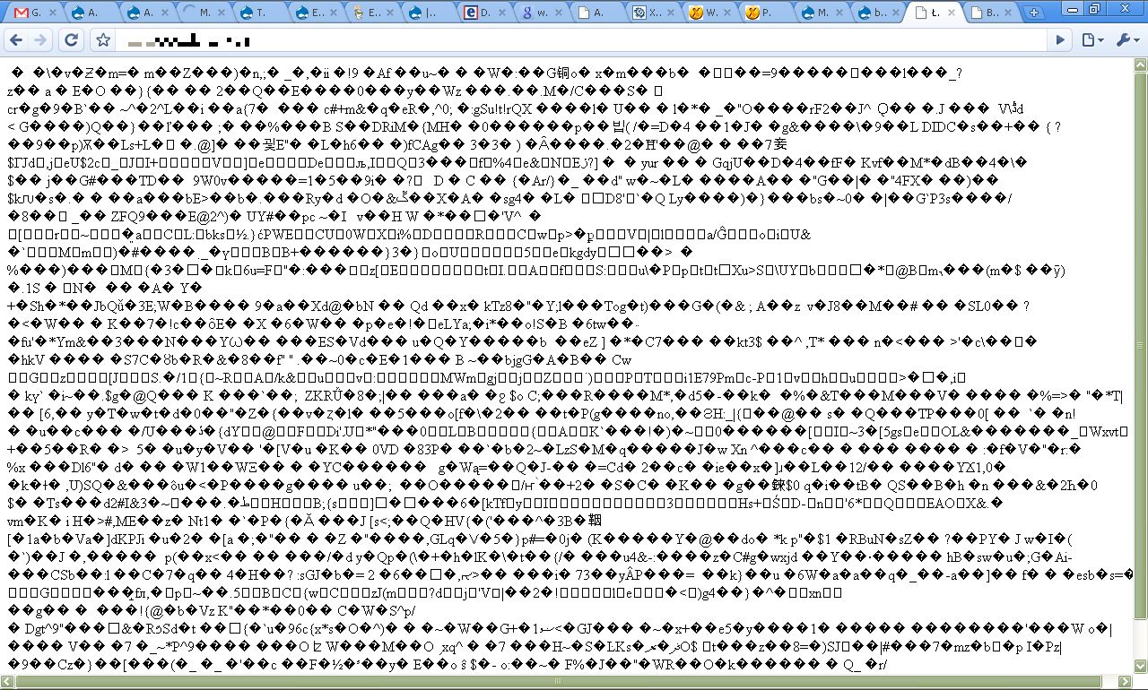Go back to the previous page

coord(15,40)
